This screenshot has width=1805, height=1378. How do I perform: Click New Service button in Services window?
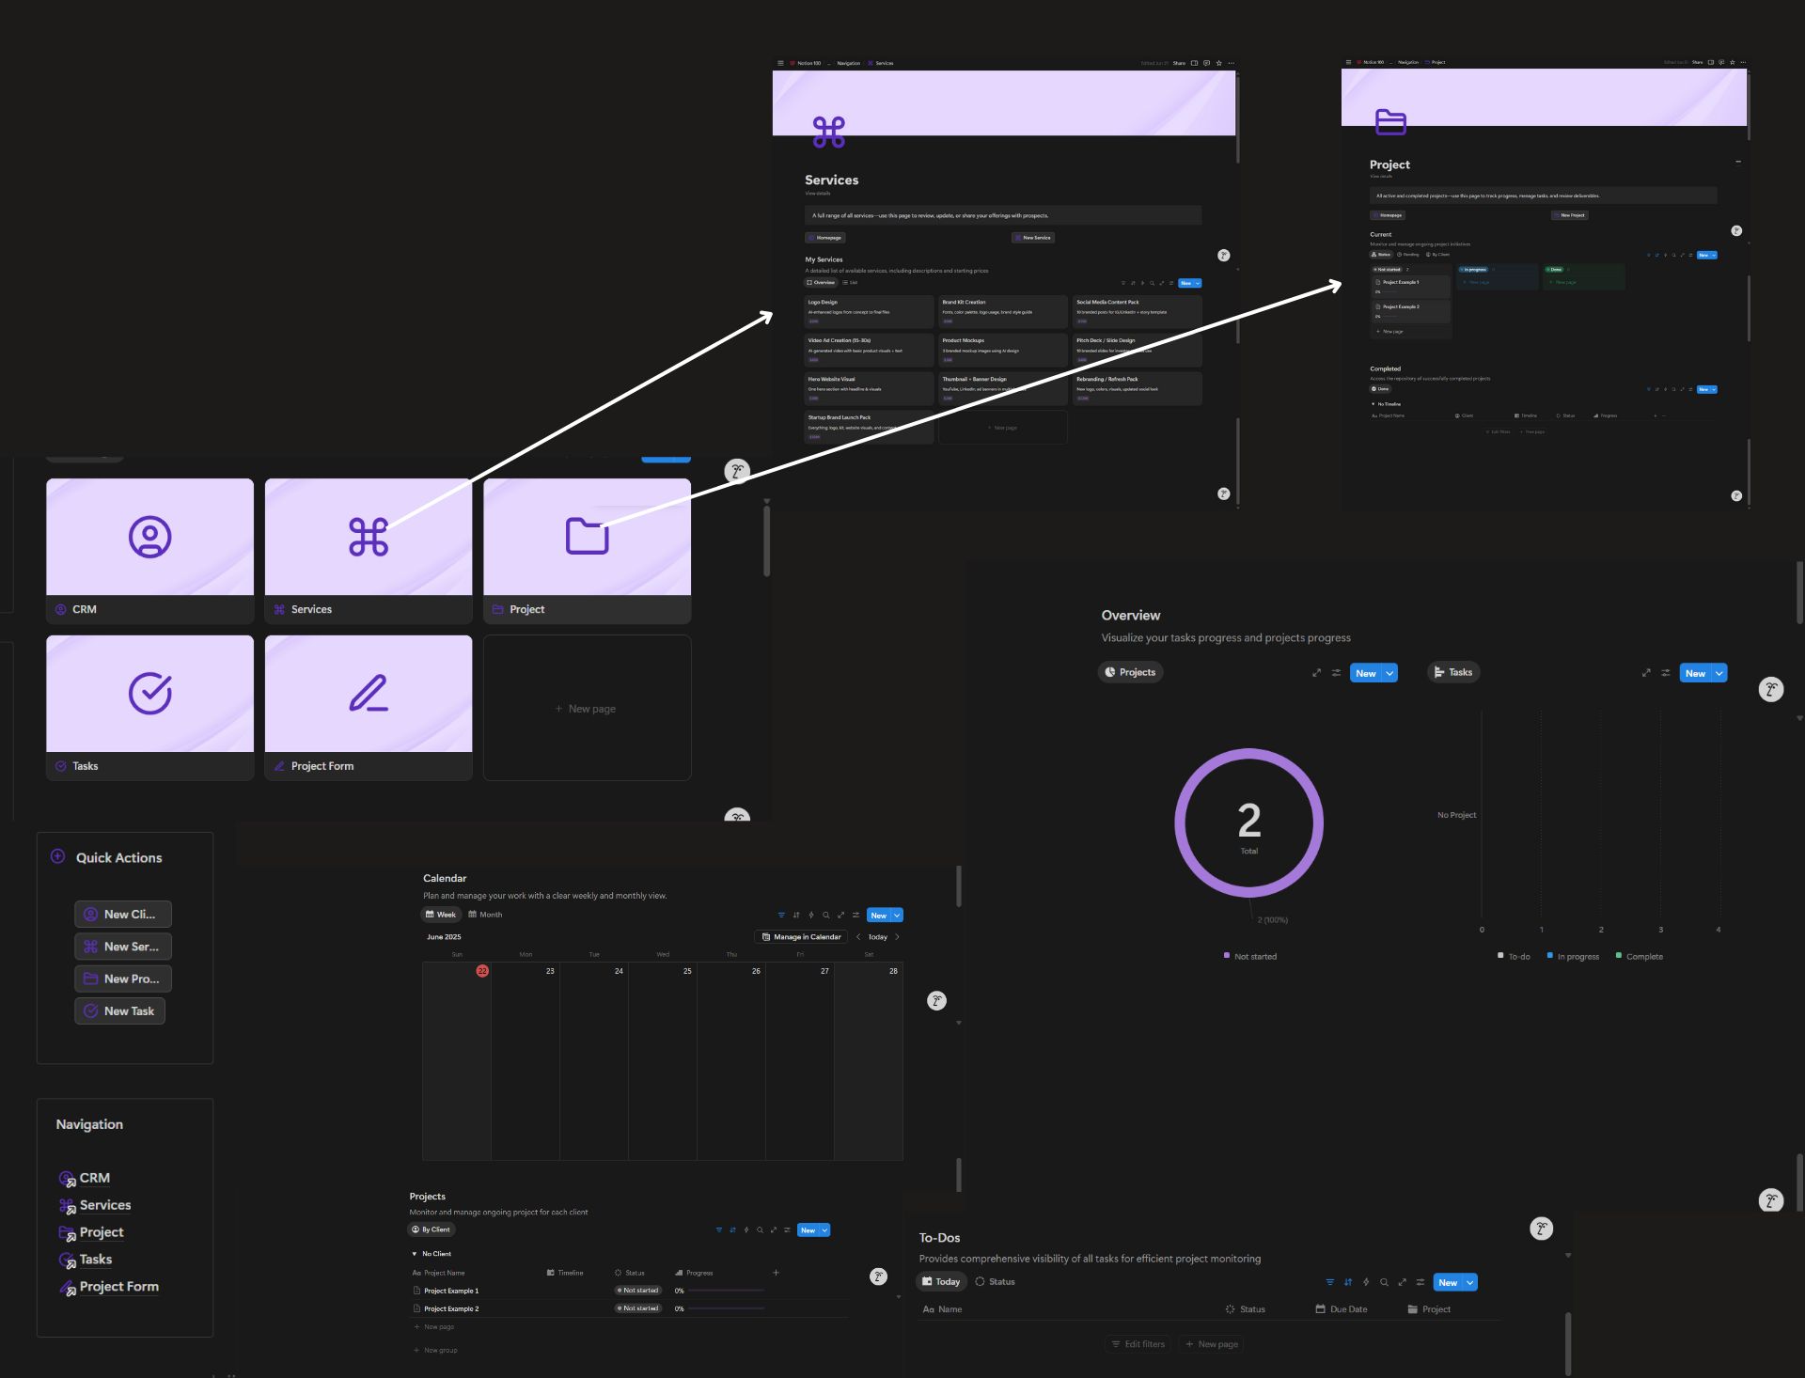[1032, 238]
